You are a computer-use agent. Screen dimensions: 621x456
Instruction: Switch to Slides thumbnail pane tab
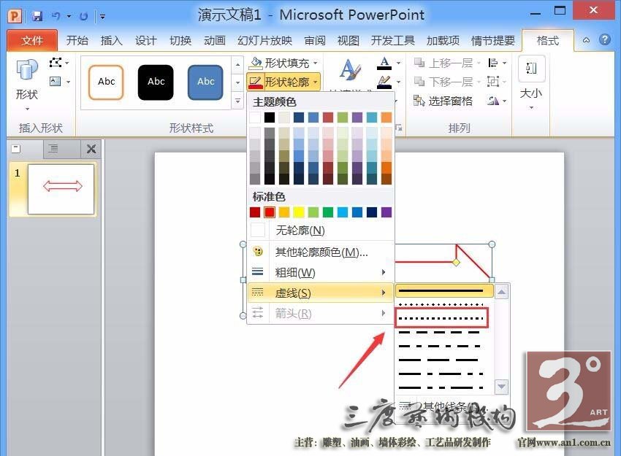point(16,149)
